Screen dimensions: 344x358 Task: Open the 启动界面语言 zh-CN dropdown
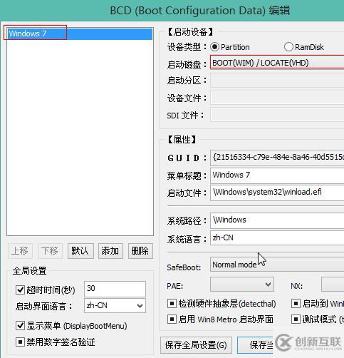pos(115,305)
